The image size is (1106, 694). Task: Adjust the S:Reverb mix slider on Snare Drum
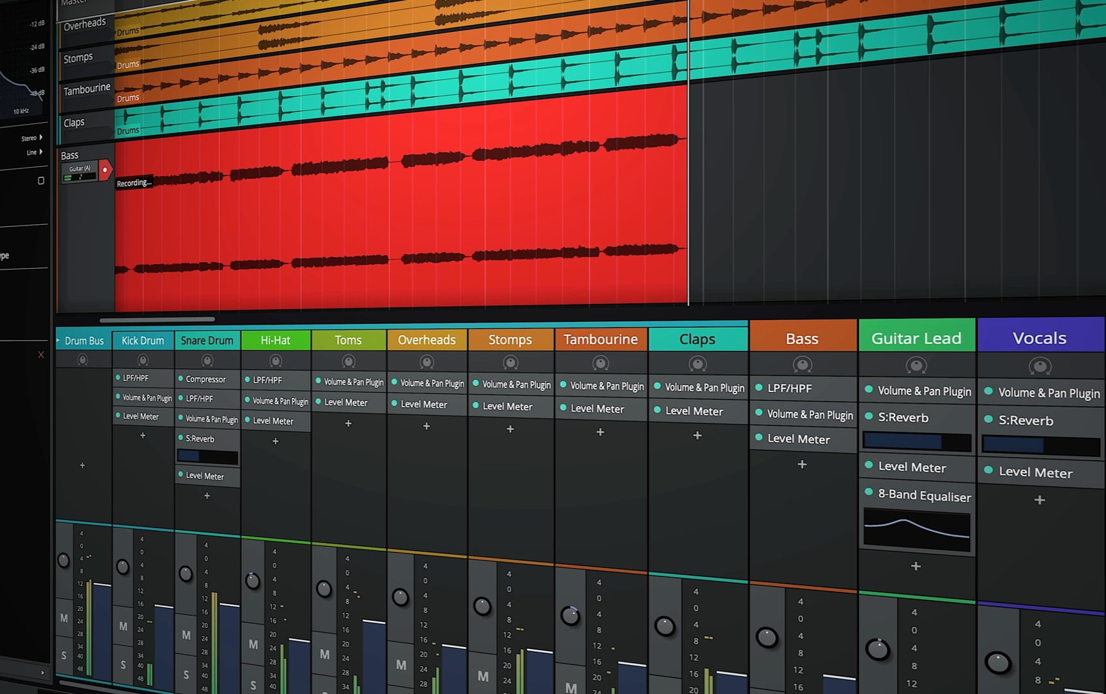pos(207,456)
